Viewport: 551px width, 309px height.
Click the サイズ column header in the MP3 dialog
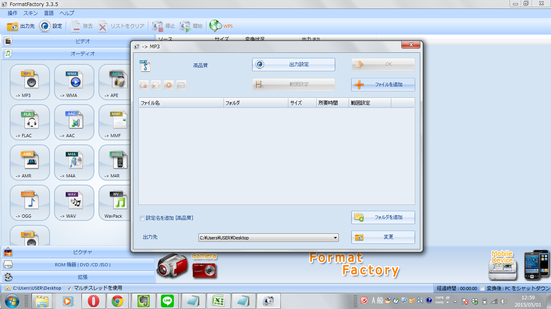click(303, 103)
